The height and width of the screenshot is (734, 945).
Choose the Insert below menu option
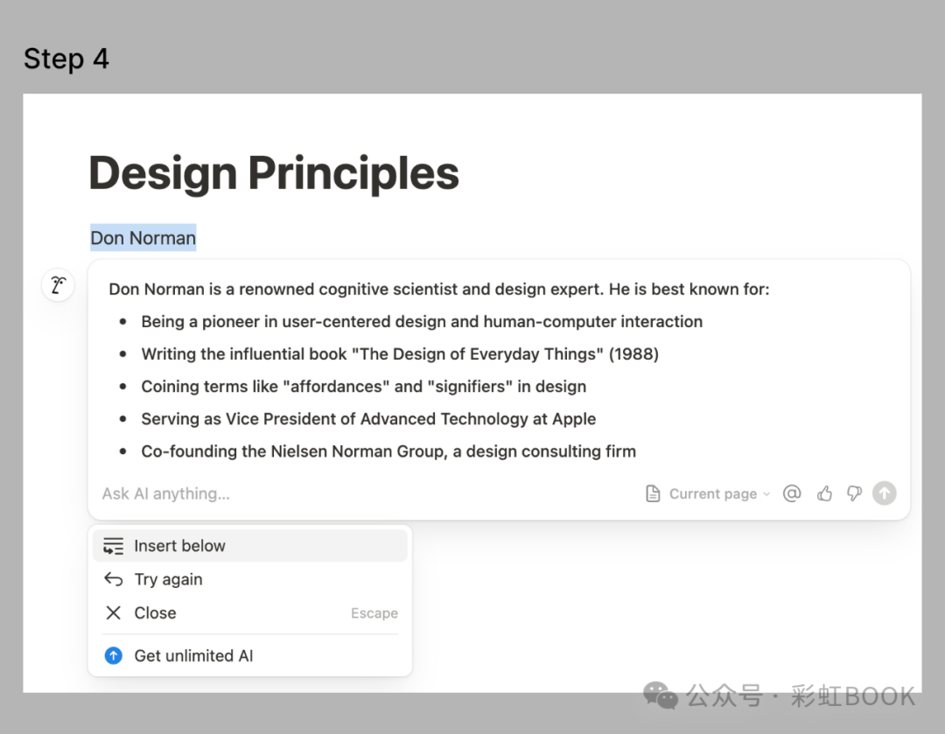tap(179, 546)
